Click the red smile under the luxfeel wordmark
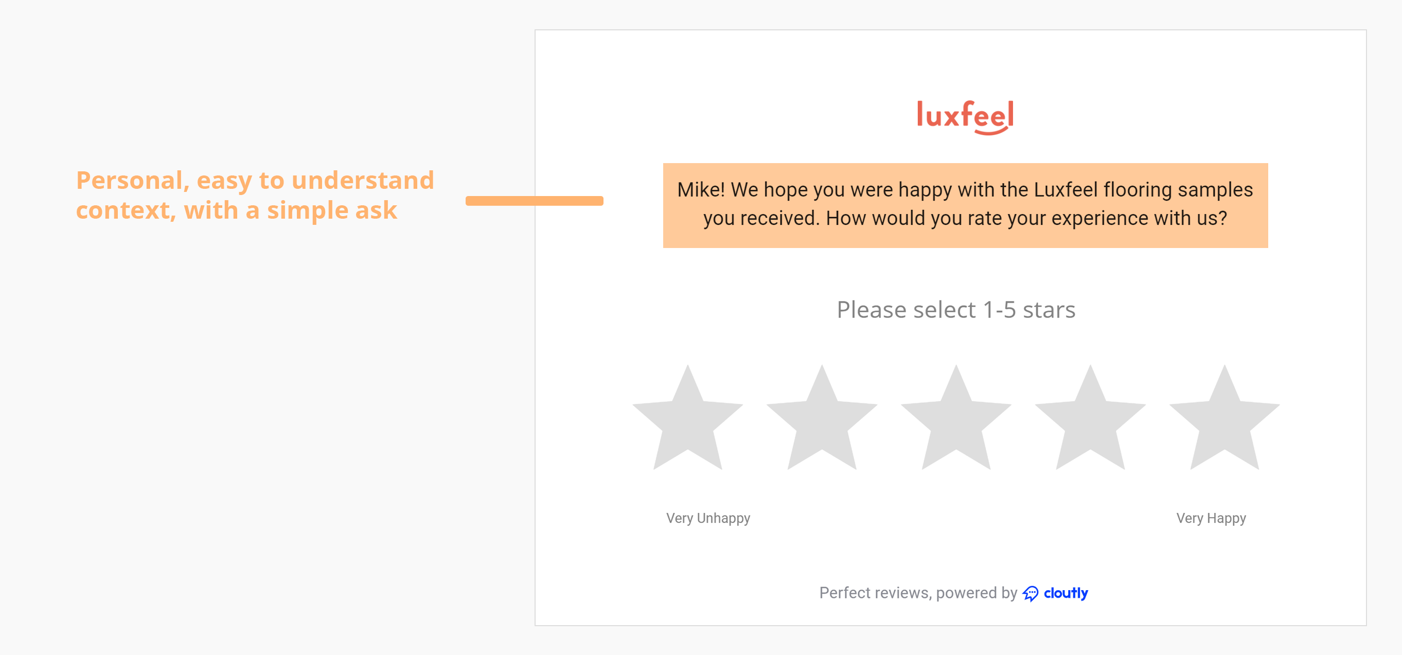 [991, 131]
